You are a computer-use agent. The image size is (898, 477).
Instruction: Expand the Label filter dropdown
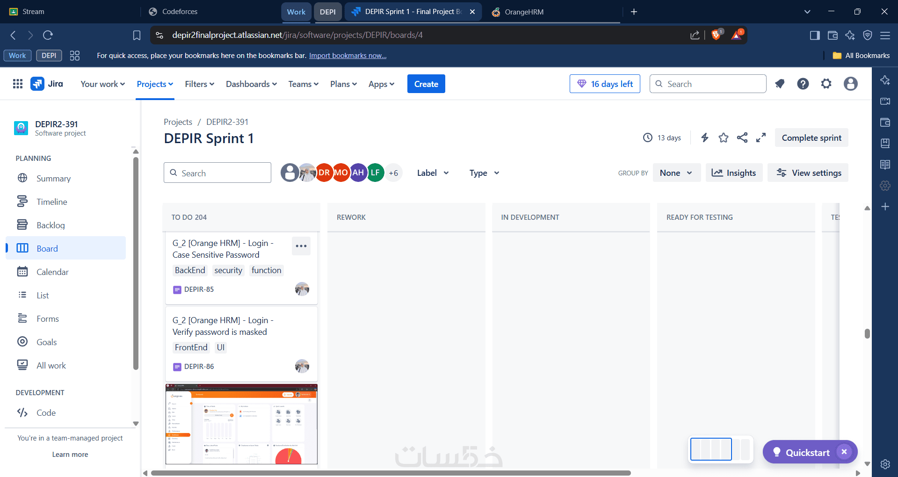tap(433, 173)
